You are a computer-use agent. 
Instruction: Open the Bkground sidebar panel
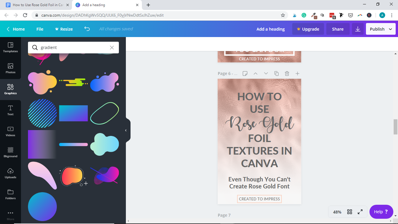click(10, 152)
